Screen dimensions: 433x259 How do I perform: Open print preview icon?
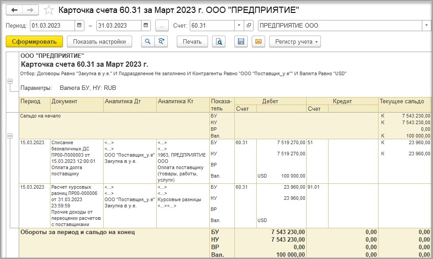[x=219, y=42]
